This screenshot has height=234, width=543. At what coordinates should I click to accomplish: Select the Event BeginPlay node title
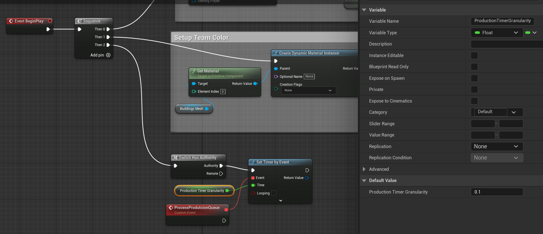(x=29, y=21)
